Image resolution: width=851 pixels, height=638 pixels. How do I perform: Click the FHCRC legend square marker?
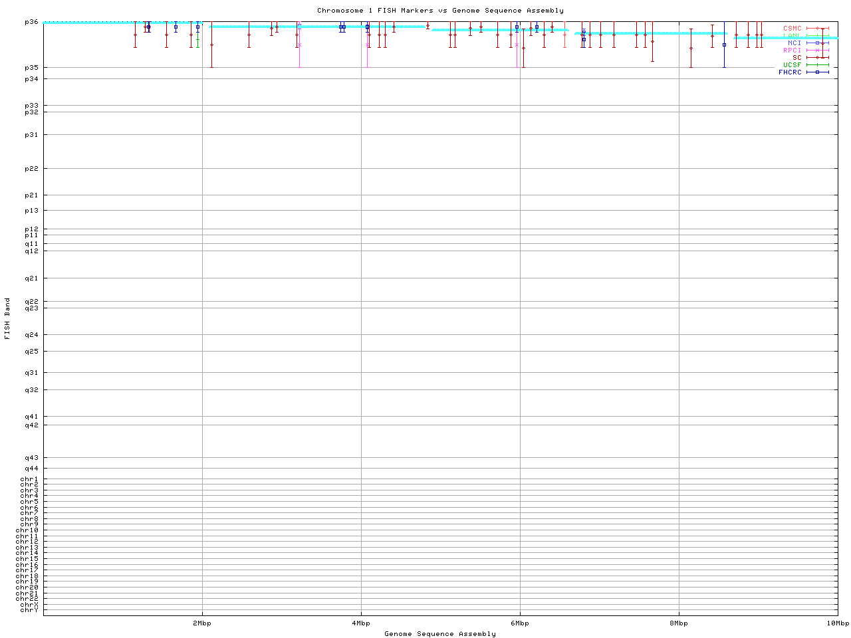click(817, 72)
